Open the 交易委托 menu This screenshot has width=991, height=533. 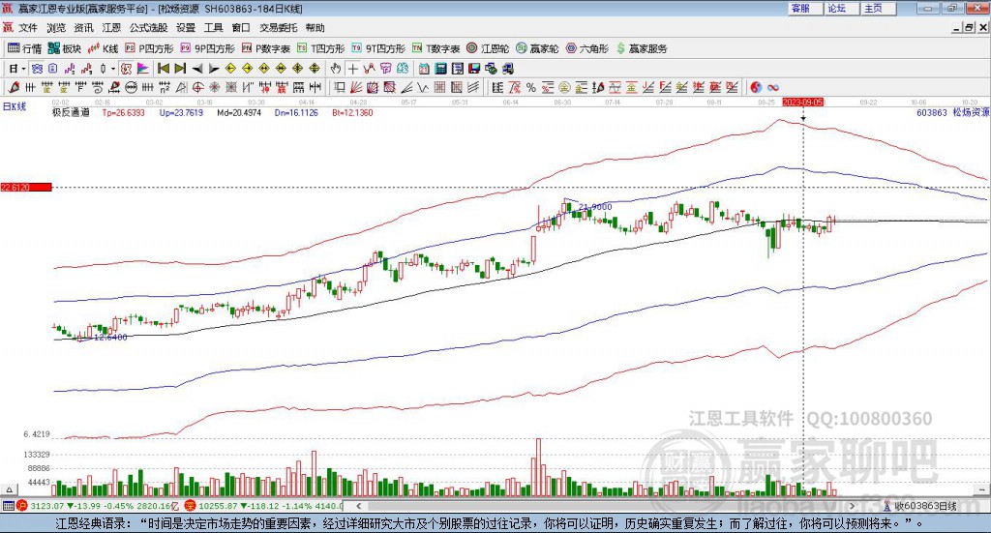(x=278, y=28)
